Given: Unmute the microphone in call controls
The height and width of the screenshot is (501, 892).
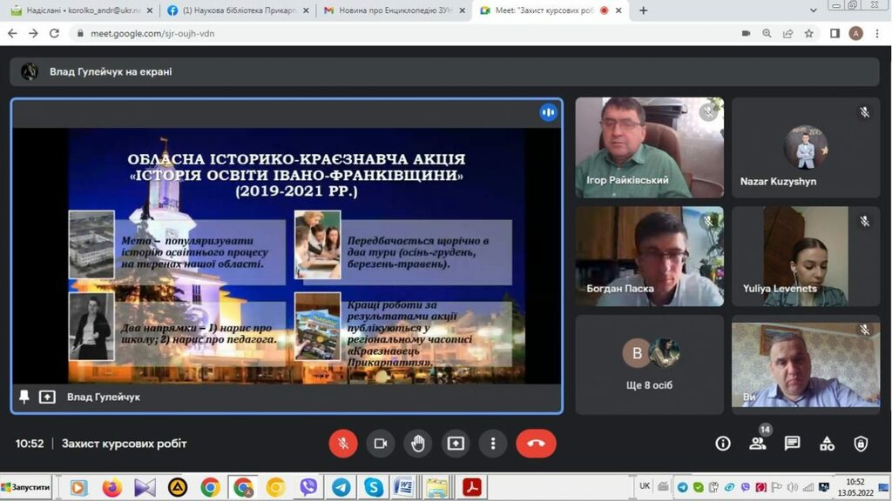Looking at the screenshot, I should tap(342, 444).
